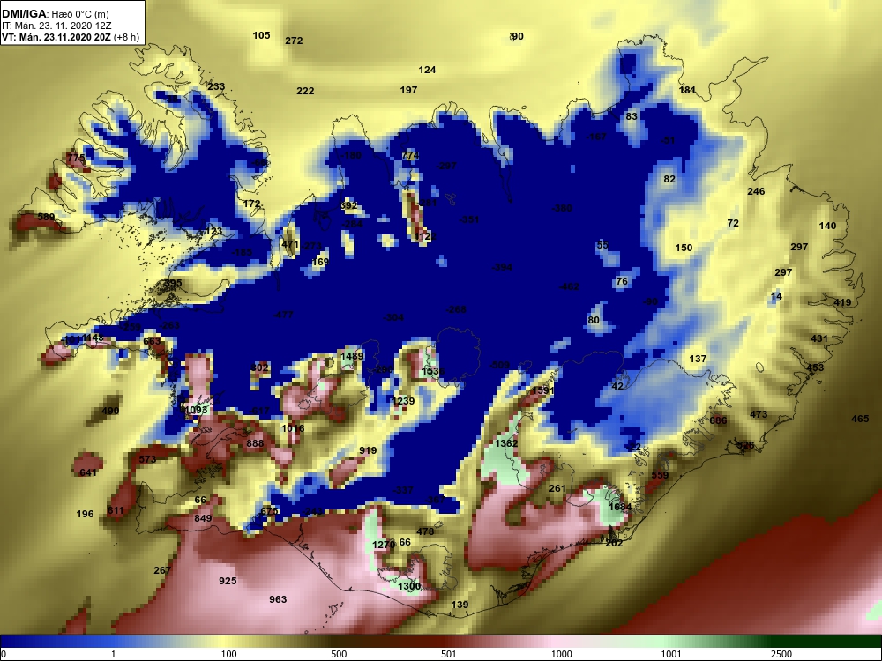Click the map value 72

pos(732,223)
